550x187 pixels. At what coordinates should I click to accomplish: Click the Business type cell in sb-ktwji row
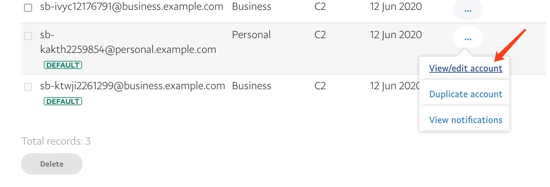(x=252, y=86)
